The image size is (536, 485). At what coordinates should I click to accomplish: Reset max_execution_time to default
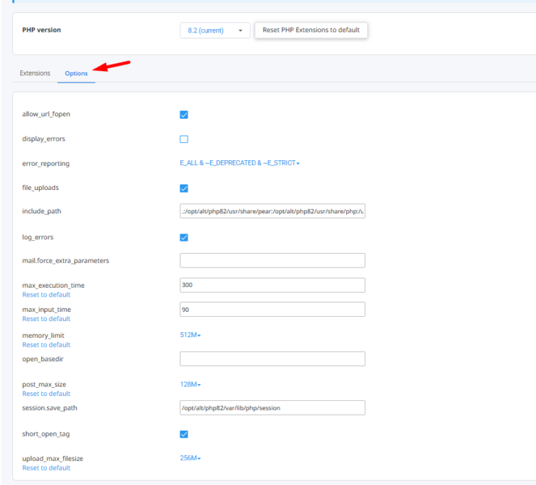click(46, 295)
